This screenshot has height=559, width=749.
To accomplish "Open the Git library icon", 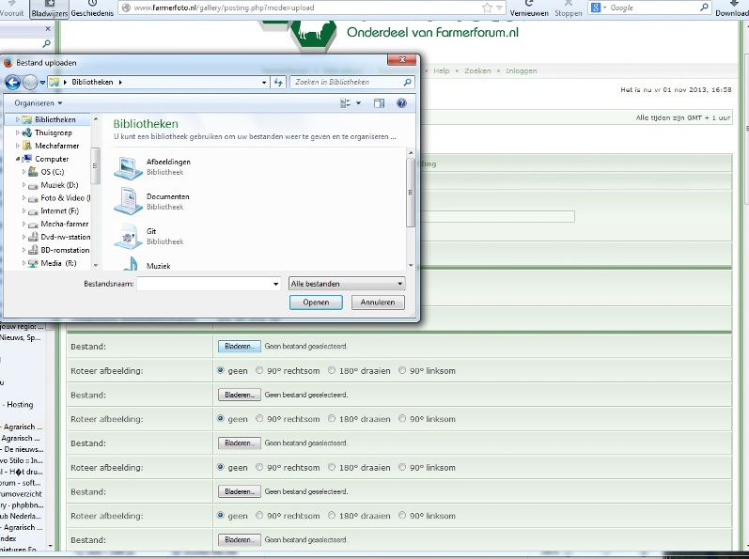I will click(x=128, y=236).
